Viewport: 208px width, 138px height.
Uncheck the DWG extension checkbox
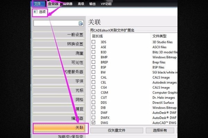coord(93,122)
